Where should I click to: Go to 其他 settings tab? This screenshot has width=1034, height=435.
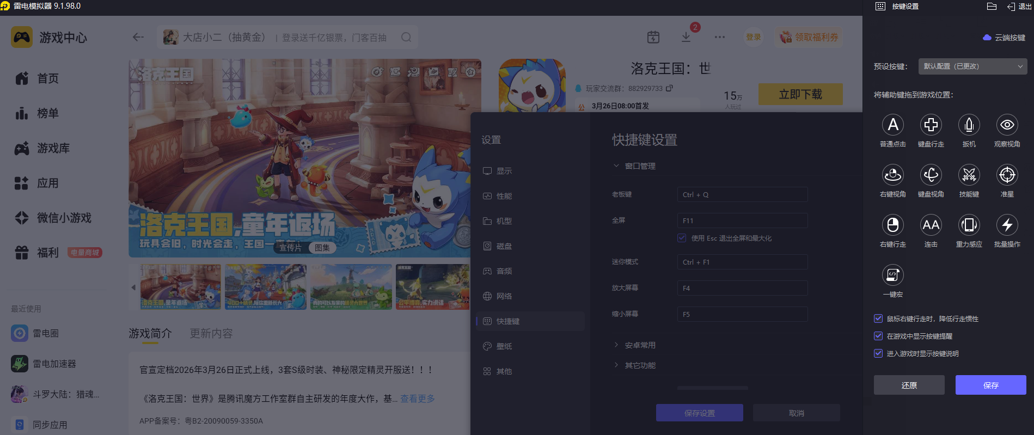530,371
